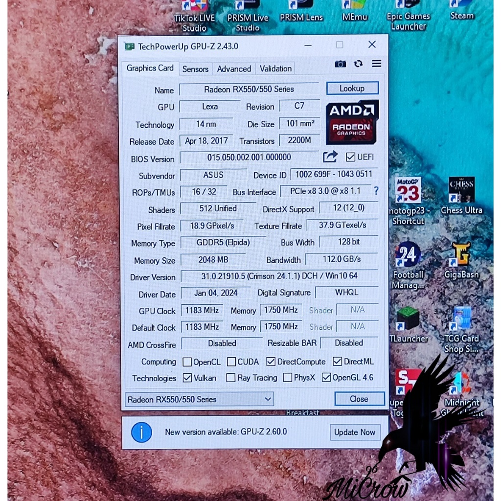The width and height of the screenshot is (501, 501).
Task: Click the GPU value Lexa
Action: pyautogui.click(x=210, y=106)
